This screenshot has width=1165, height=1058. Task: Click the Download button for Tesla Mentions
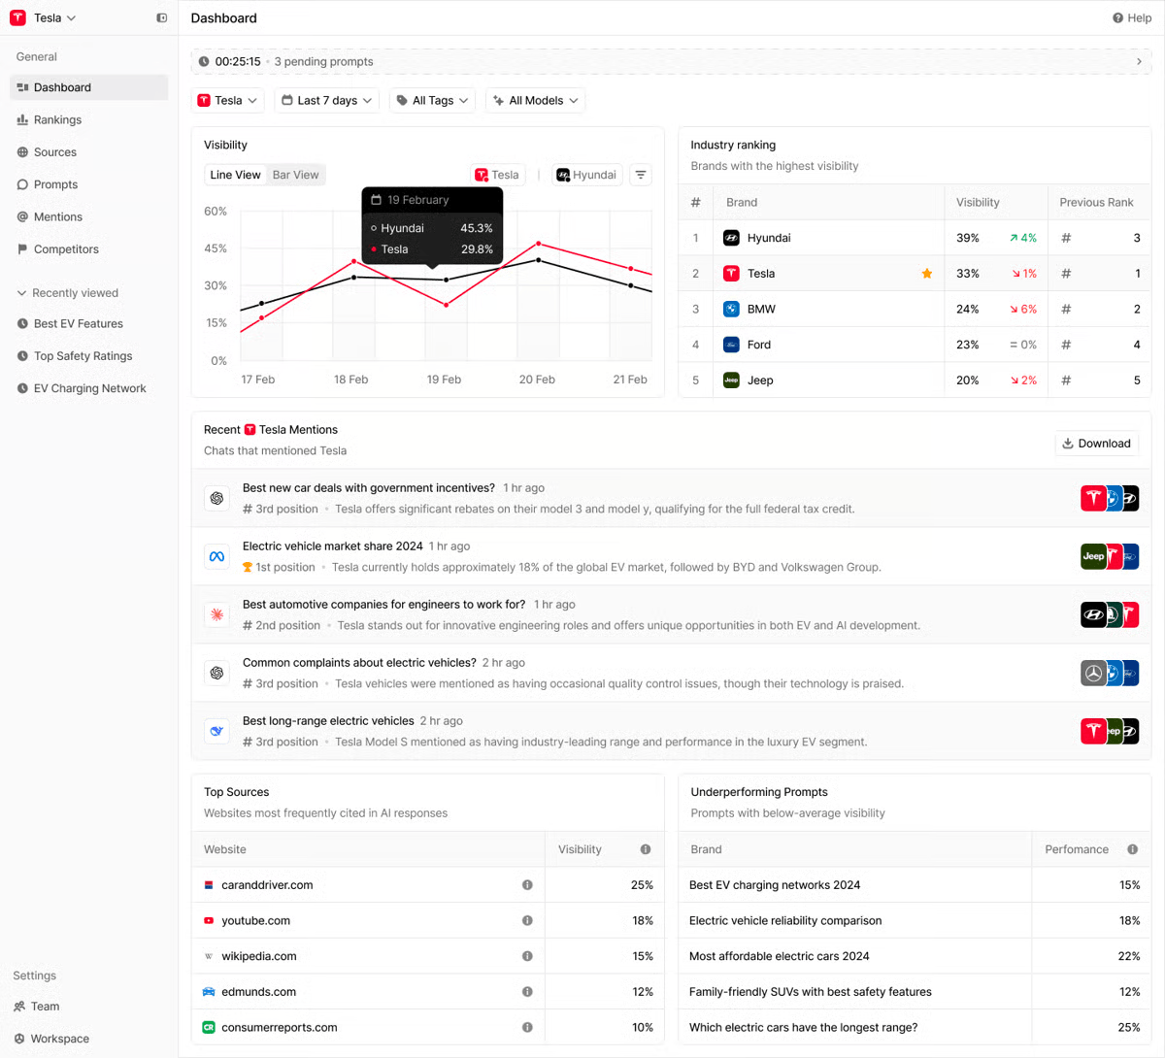tap(1096, 443)
